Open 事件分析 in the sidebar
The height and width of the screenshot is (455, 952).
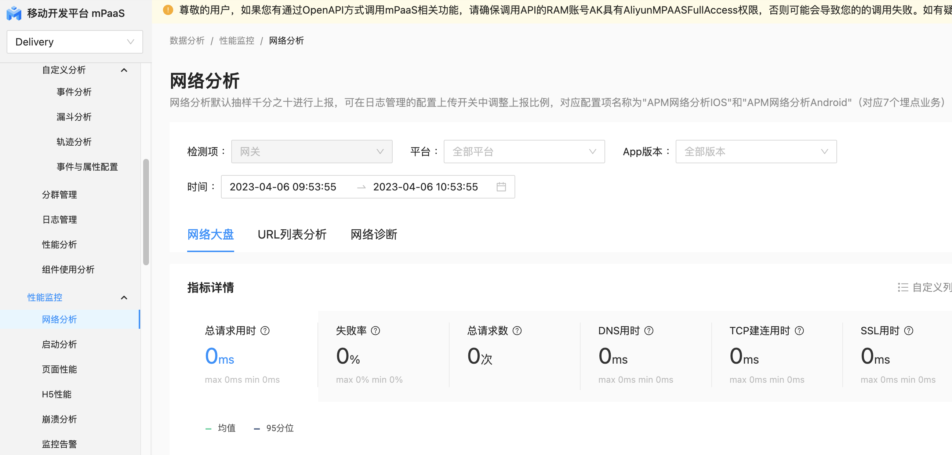tap(74, 92)
